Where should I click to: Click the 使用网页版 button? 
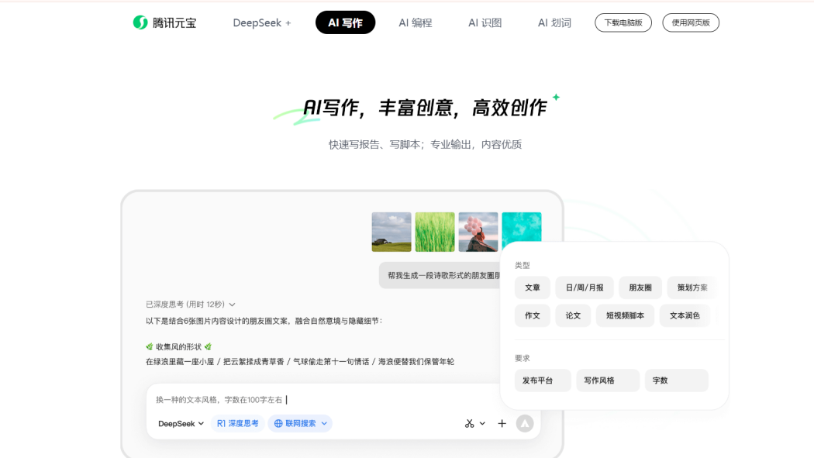pos(691,22)
